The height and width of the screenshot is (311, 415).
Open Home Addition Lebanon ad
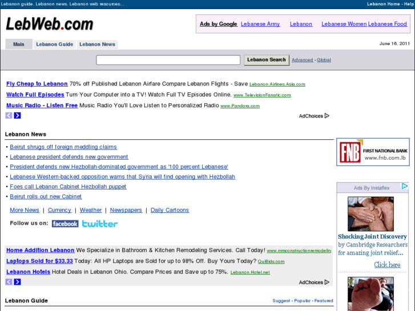click(40, 250)
